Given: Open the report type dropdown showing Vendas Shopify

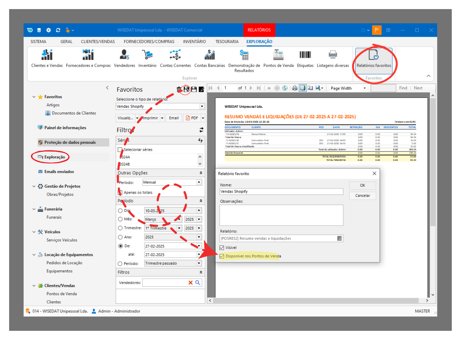Looking at the screenshot, I should pyautogui.click(x=202, y=107).
